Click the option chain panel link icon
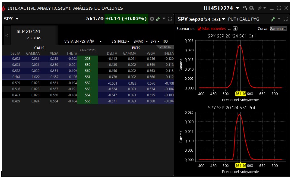Image resolution: width=290 pixels, height=177 pixels. 158,20
